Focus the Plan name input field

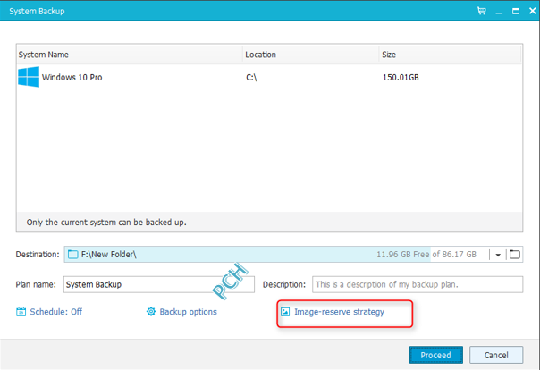pos(159,284)
